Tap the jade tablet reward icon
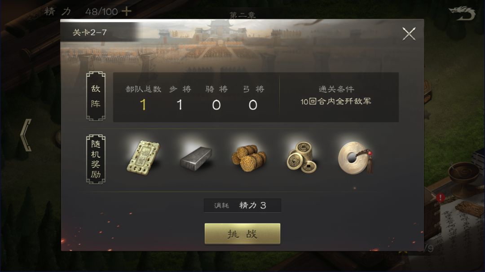This screenshot has width=485, height=272. (x=143, y=158)
